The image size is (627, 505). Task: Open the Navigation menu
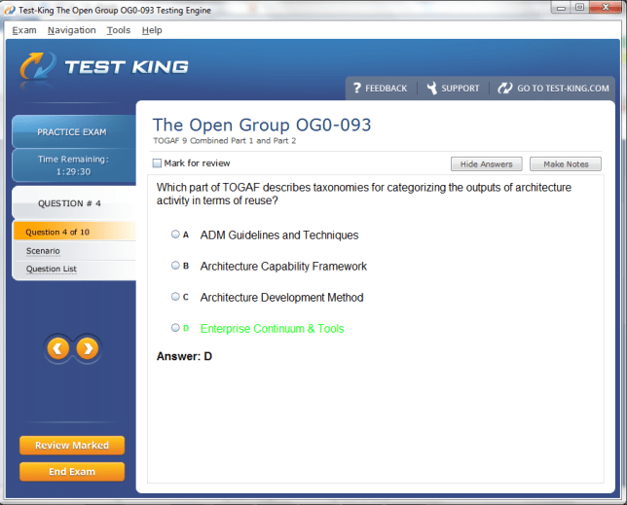tap(71, 30)
